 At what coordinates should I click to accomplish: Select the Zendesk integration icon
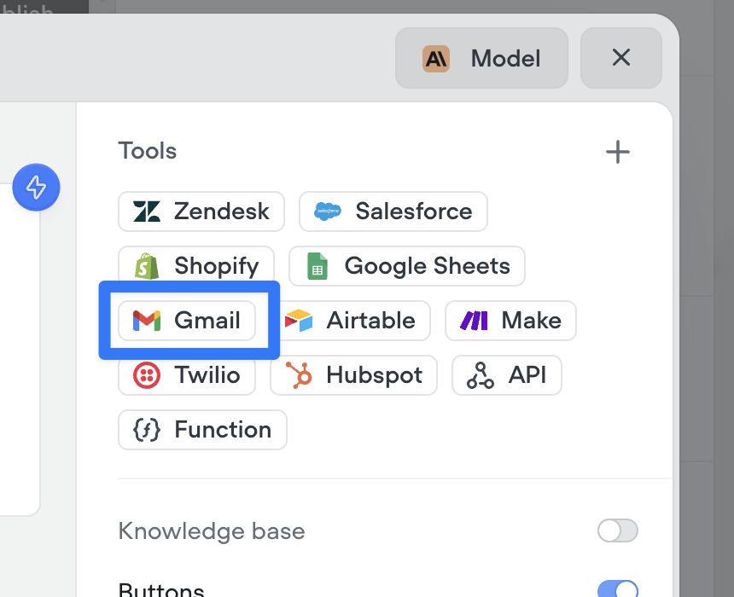coord(145,211)
